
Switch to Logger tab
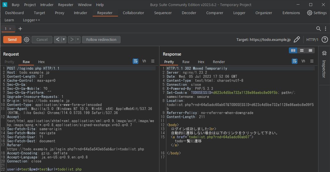pyautogui.click(x=239, y=13)
